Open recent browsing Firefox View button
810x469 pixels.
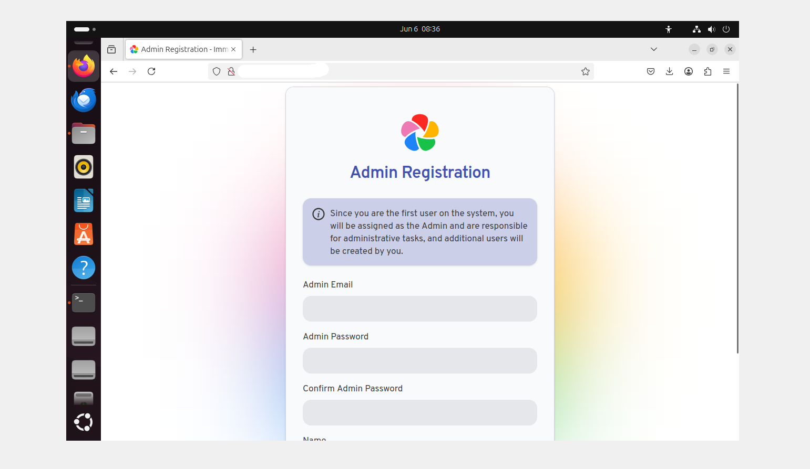tap(111, 49)
